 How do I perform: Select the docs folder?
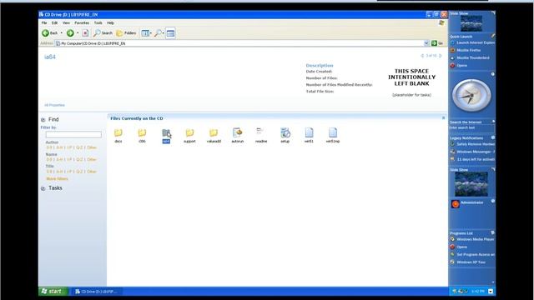point(118,136)
